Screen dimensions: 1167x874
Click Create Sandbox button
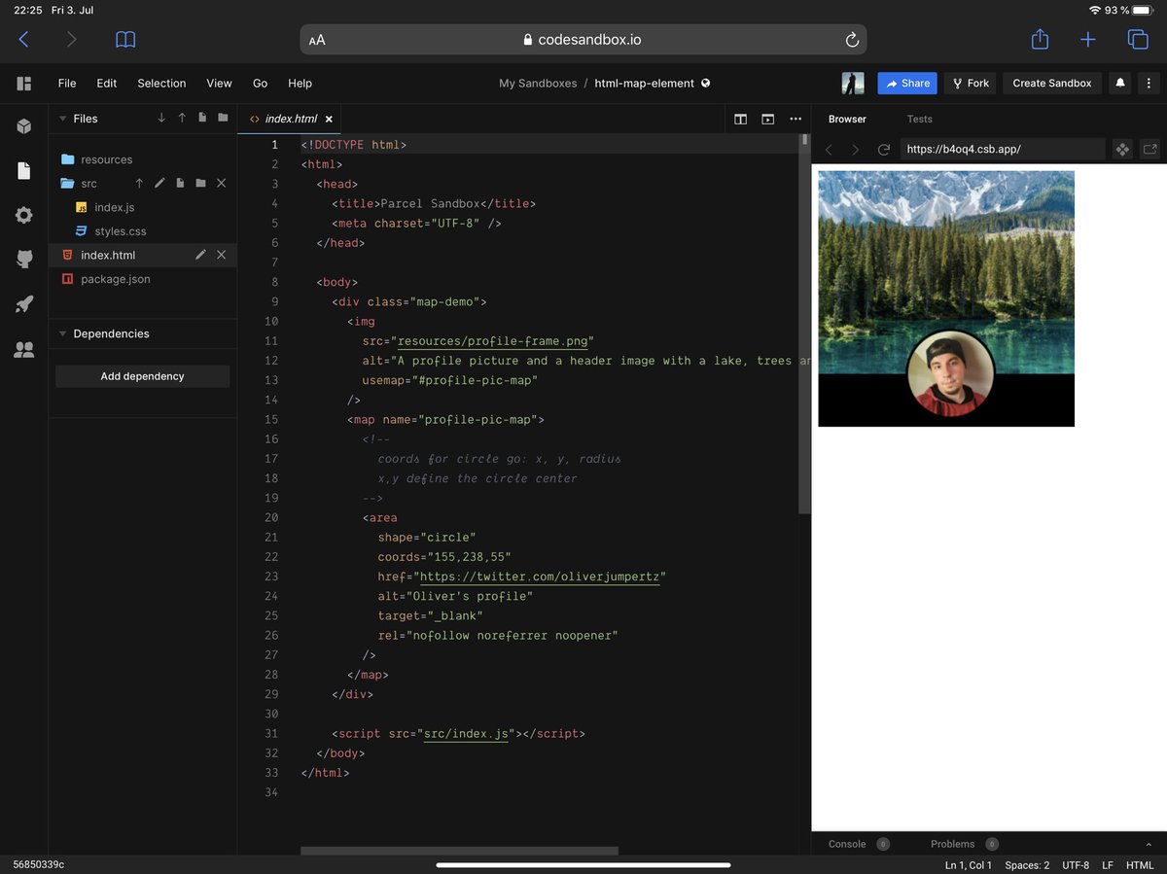[1052, 83]
